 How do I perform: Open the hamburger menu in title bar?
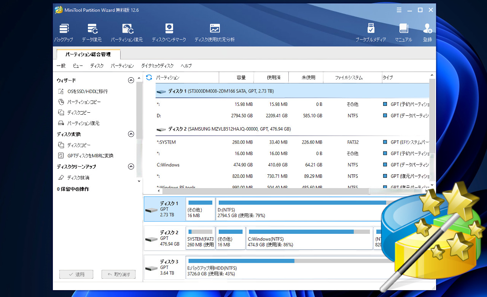click(x=399, y=10)
